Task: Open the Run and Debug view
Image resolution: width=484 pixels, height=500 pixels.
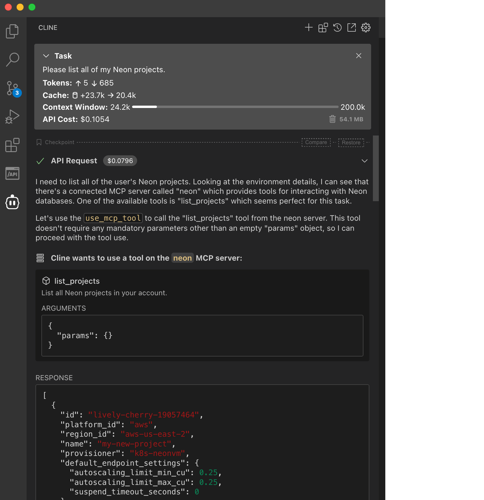Action: point(12,116)
